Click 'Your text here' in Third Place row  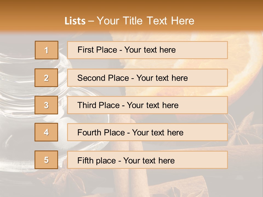tap(153, 105)
